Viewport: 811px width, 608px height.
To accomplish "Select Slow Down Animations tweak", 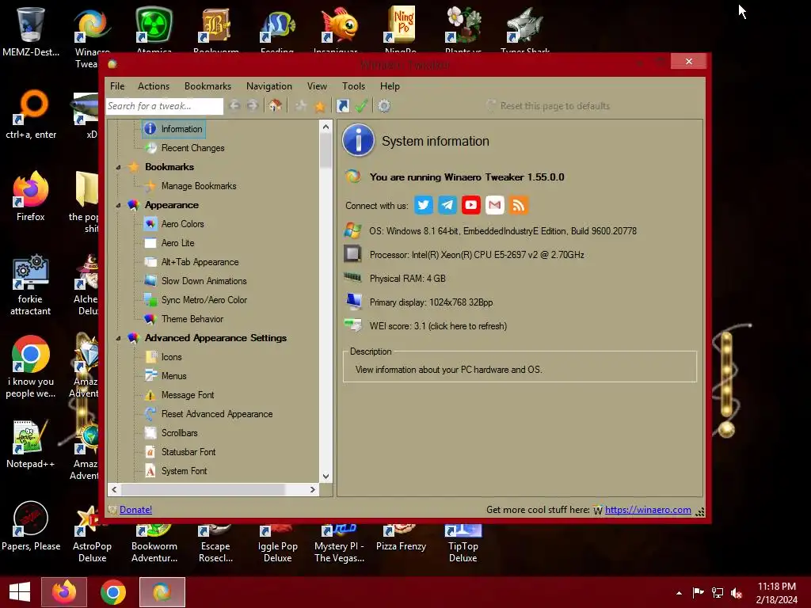I will click(204, 281).
